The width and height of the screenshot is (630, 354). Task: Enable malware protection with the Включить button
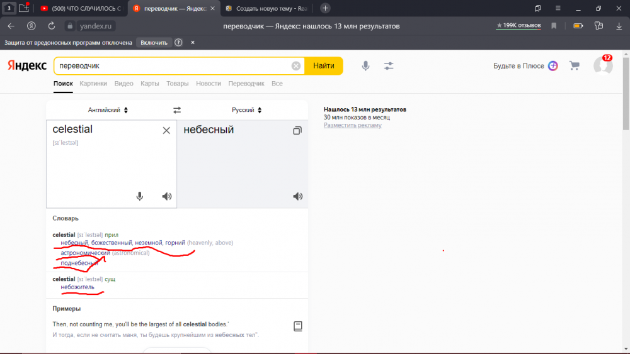tap(154, 43)
